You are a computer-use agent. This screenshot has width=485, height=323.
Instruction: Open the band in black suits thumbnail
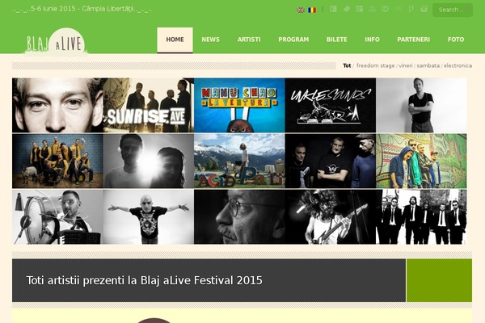click(421, 216)
